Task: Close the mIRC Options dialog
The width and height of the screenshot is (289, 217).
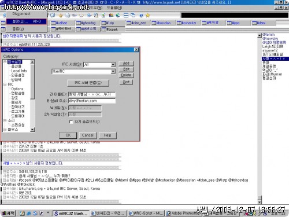Action: (136, 50)
